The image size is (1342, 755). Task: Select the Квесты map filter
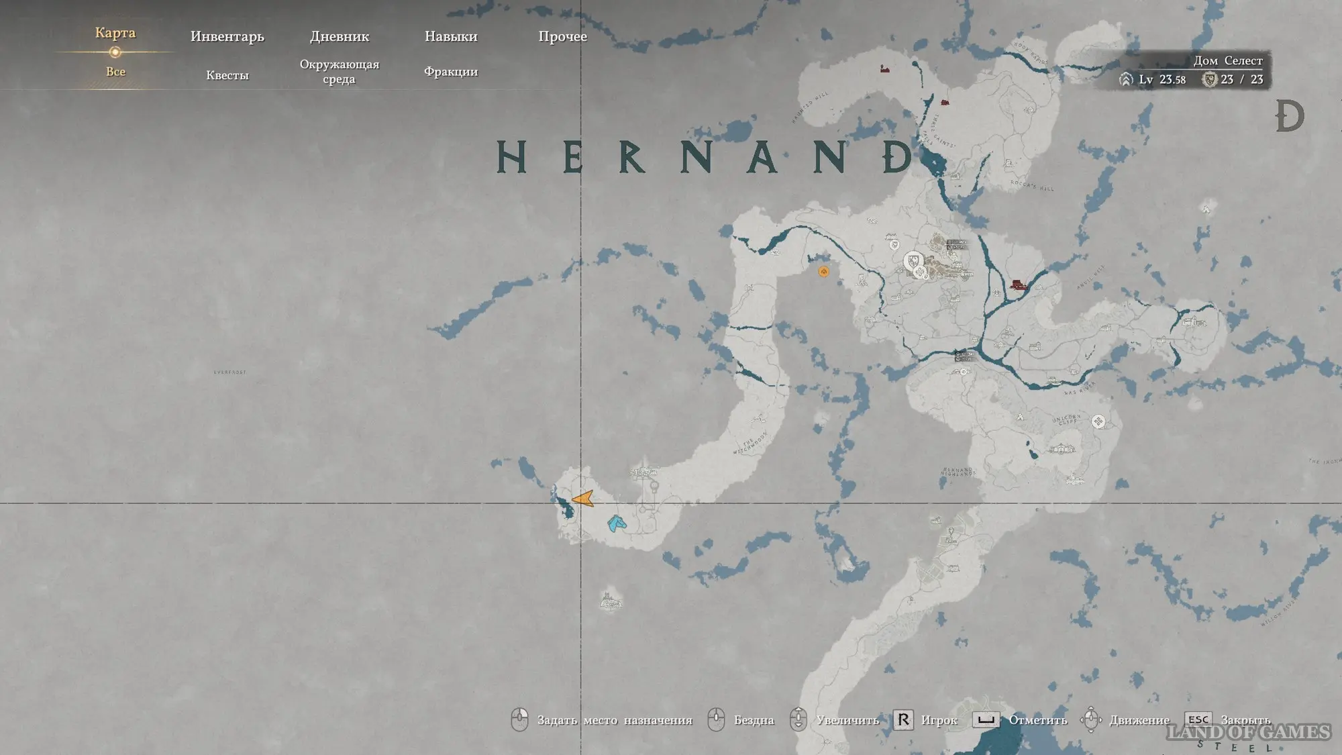coord(227,75)
